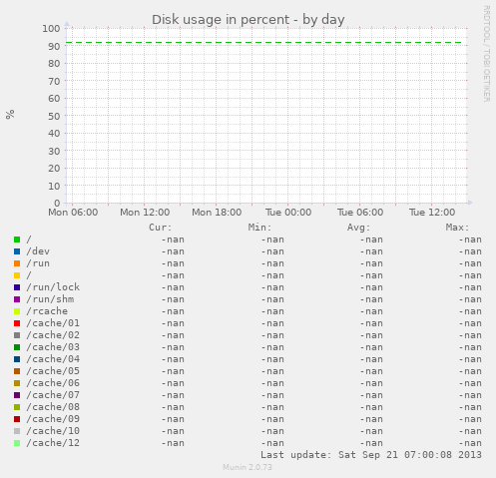Image resolution: width=496 pixels, height=478 pixels.
Task: Click the /cache/08 label text
Action: [53, 407]
